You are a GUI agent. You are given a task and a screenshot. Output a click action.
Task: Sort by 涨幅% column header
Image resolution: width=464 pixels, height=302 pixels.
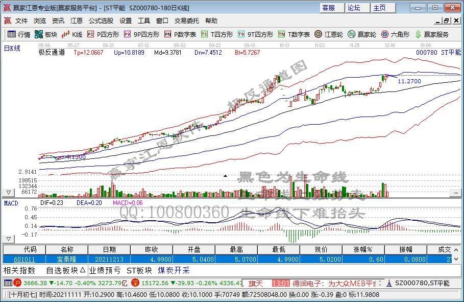[x=363, y=249]
